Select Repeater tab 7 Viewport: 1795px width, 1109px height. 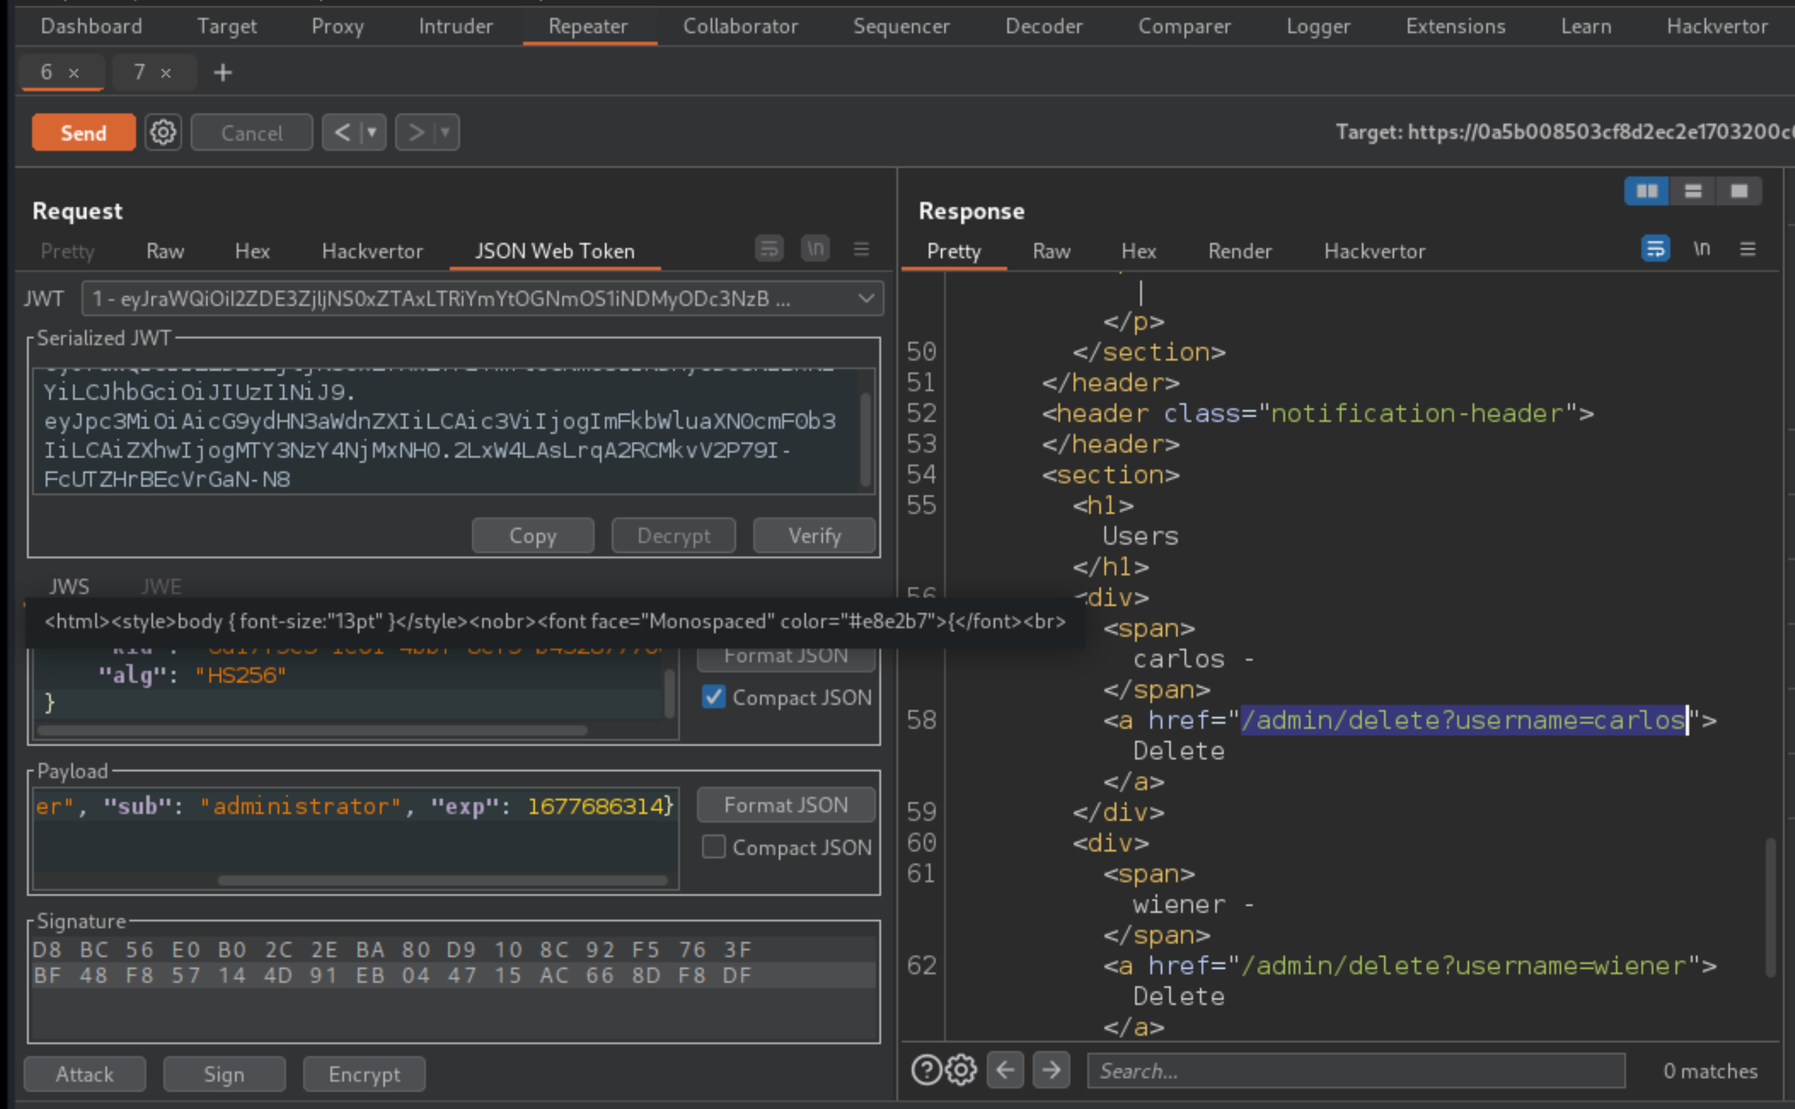point(140,72)
